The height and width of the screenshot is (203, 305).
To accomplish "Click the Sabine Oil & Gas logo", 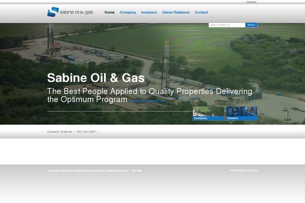I will click(x=70, y=12).
